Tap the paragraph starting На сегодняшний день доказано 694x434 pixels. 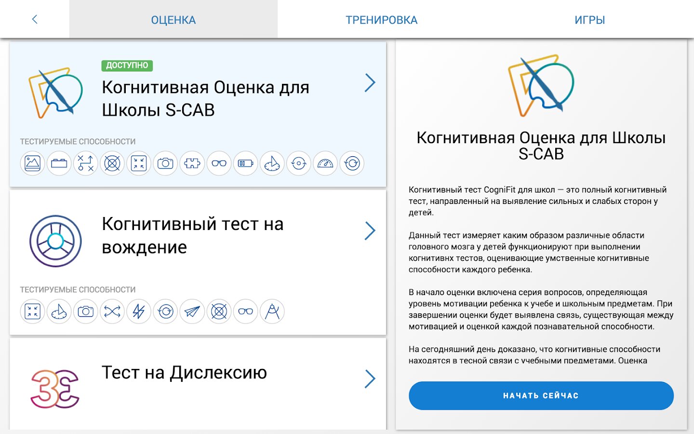coord(535,355)
